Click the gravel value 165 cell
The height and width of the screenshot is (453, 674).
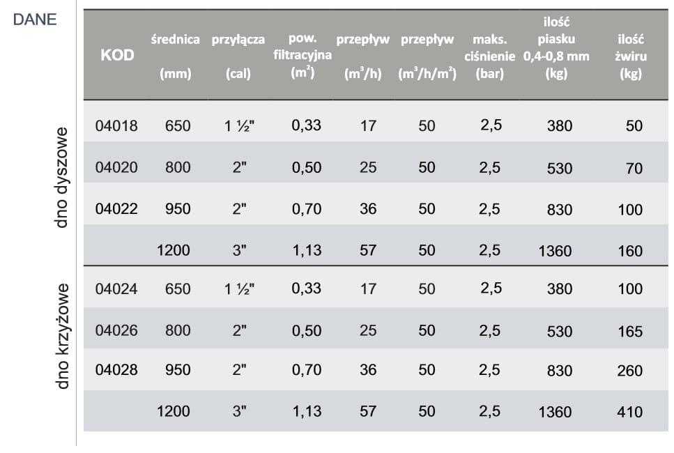pyautogui.click(x=630, y=331)
